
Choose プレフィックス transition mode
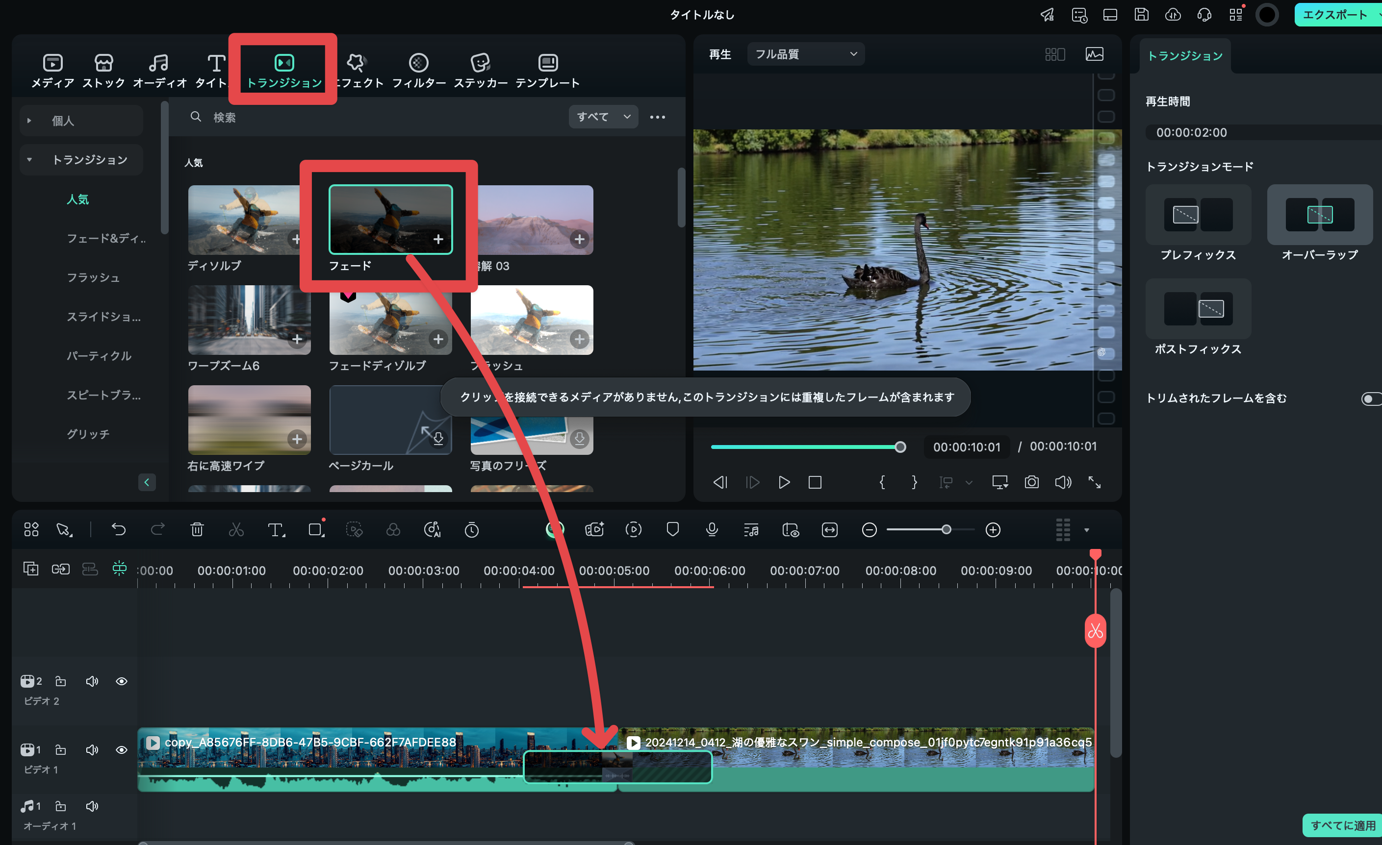tap(1198, 215)
